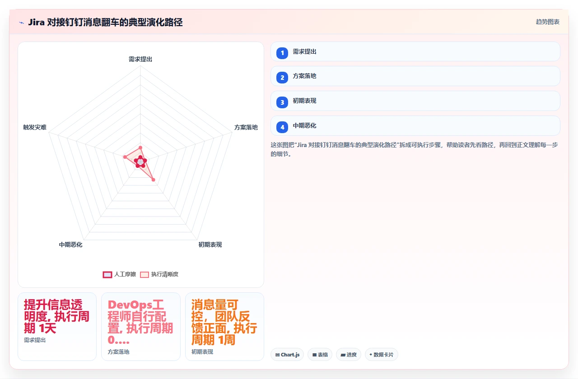Click the description paragraph starting 这张图把
The image size is (578, 379).
[415, 149]
